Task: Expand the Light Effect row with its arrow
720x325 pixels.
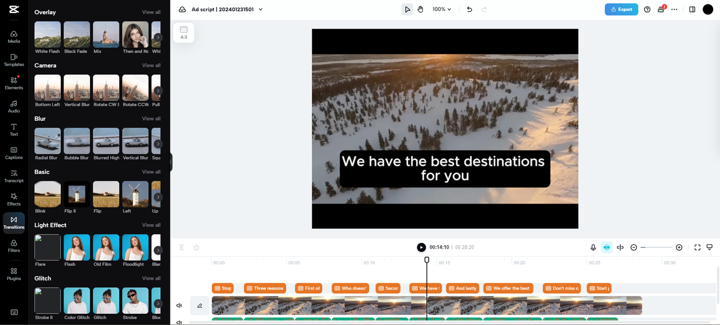Action: point(158,250)
